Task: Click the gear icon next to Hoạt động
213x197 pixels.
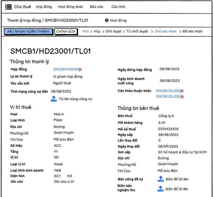Action: click(x=106, y=20)
